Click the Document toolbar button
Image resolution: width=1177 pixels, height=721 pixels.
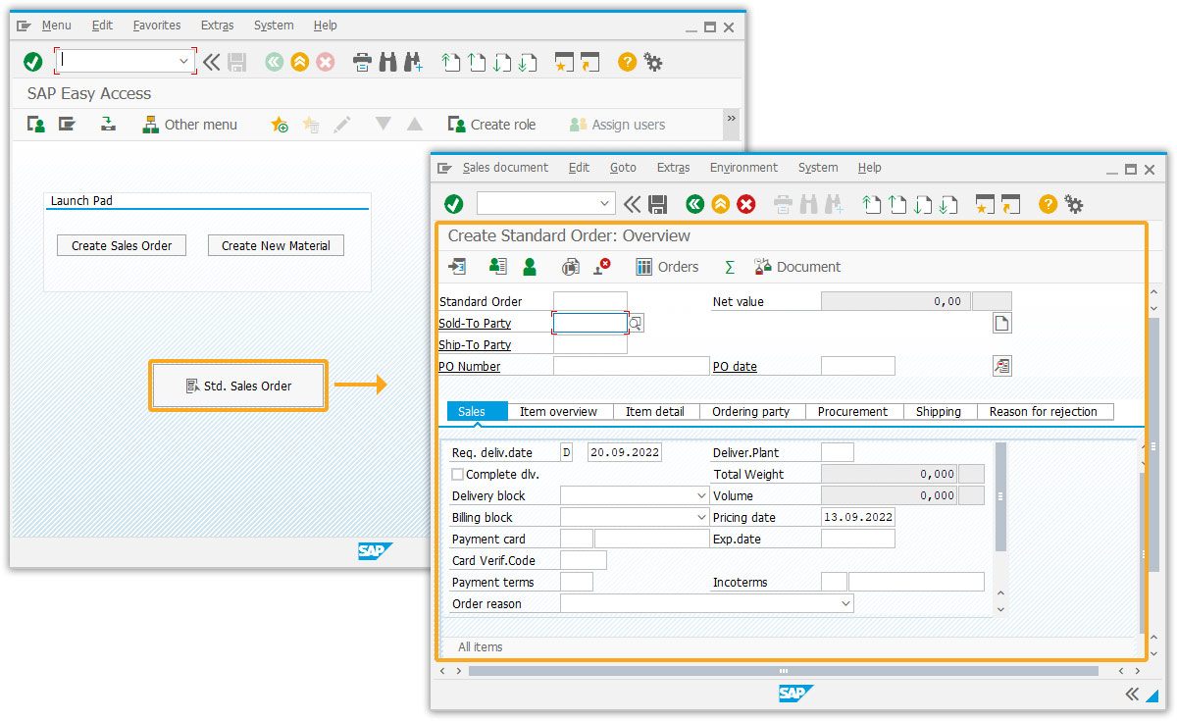797,267
